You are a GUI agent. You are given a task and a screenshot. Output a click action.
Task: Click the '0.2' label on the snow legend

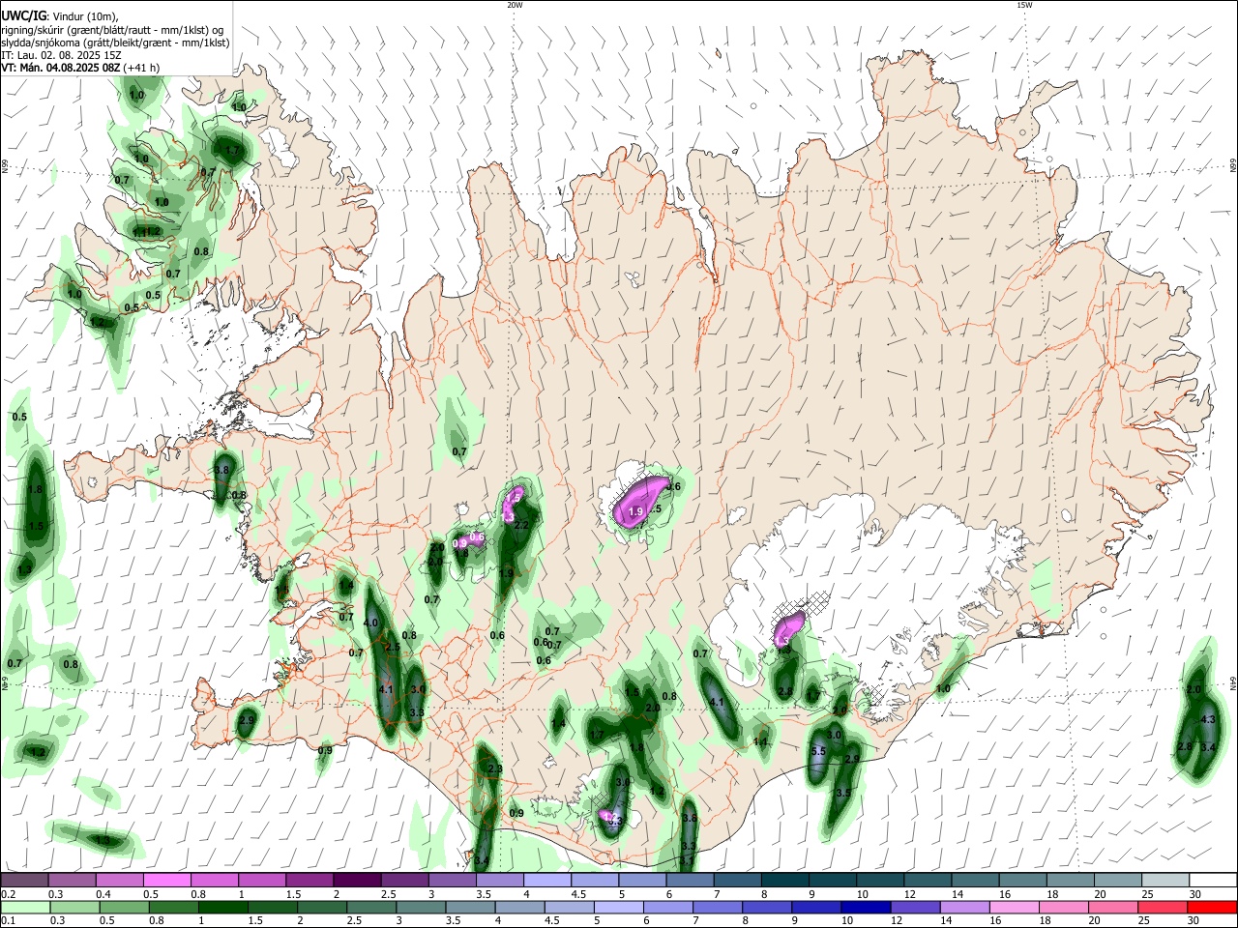tap(8, 894)
